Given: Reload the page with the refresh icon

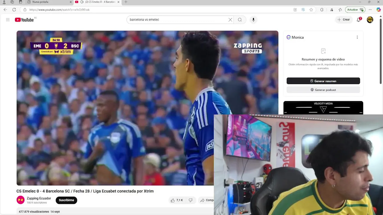Looking at the screenshot, I should [x=14, y=10].
